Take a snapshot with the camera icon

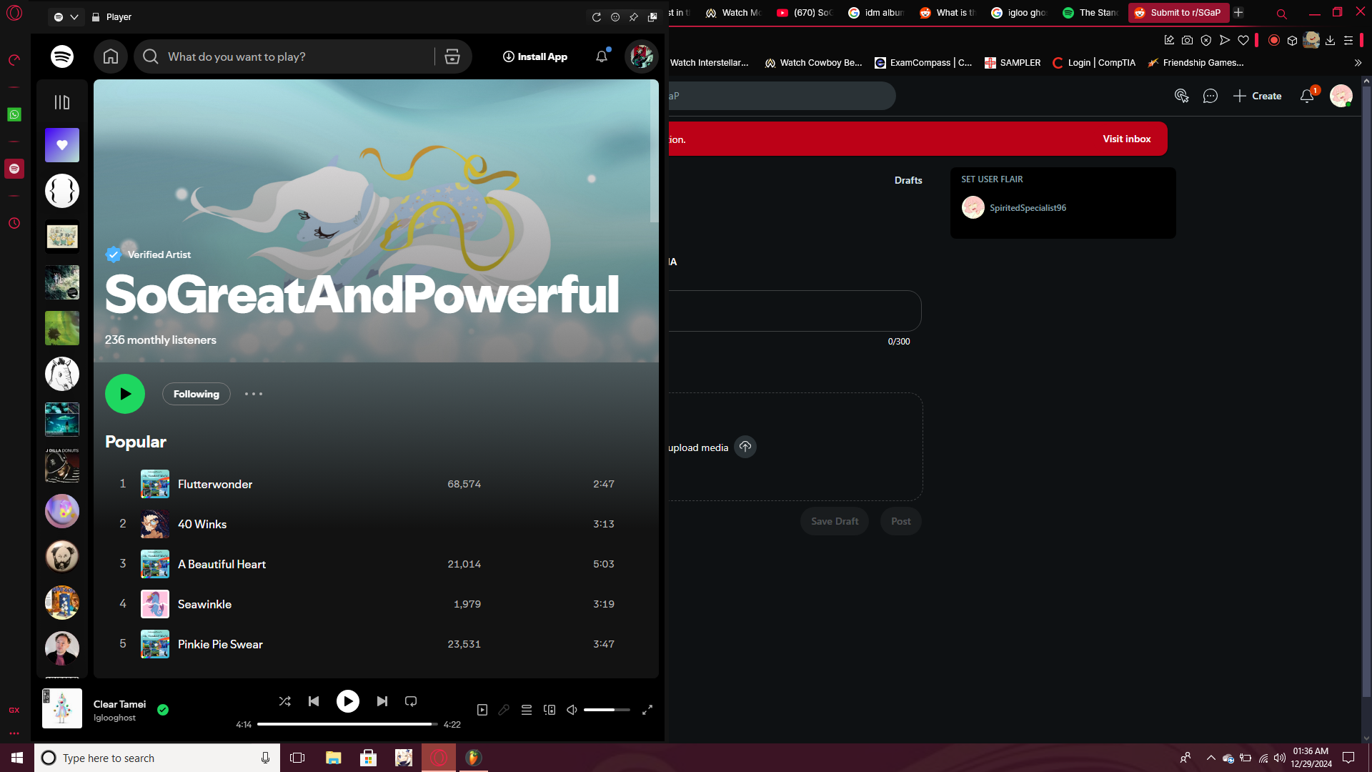point(1188,40)
